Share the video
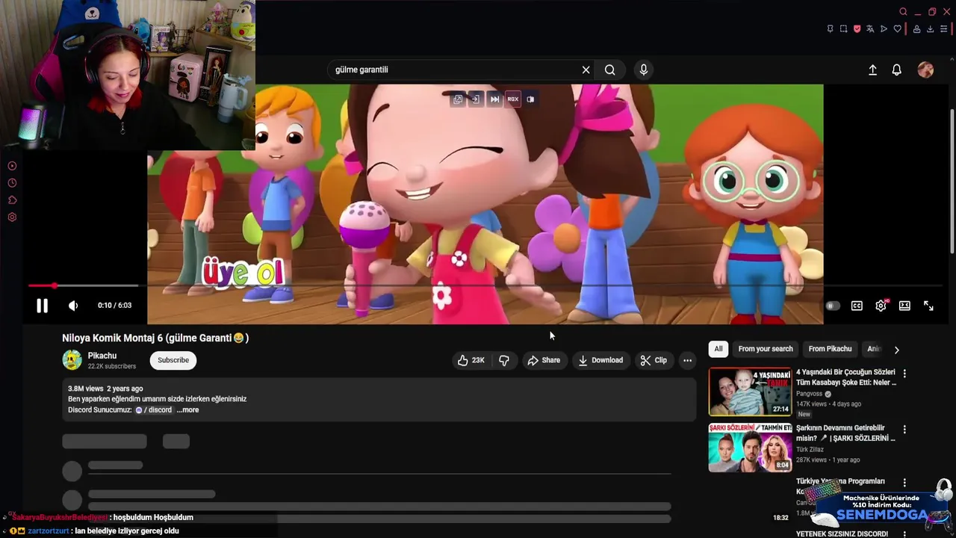 (544, 360)
